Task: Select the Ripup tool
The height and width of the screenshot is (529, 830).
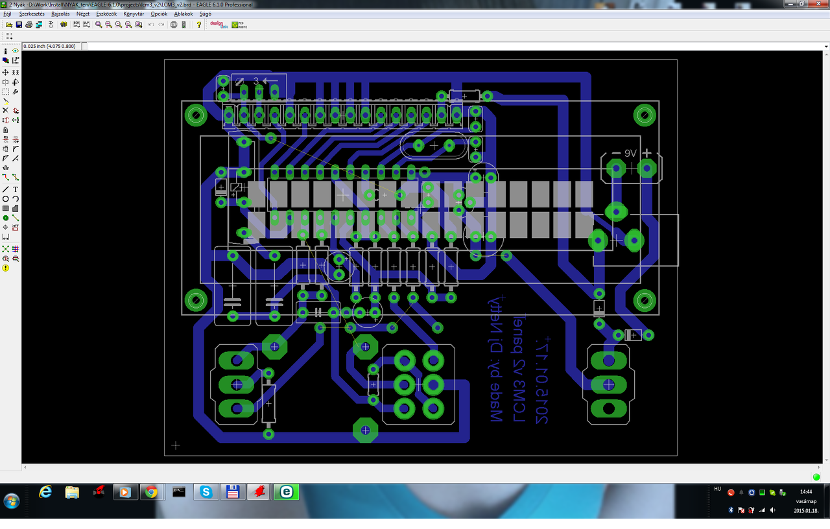Action: click(x=16, y=177)
